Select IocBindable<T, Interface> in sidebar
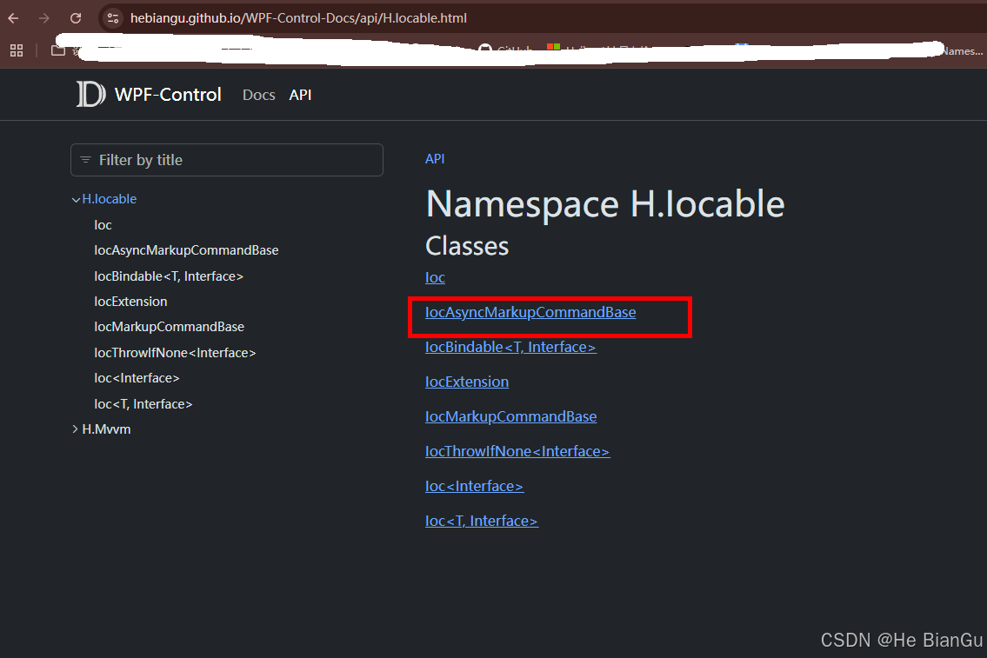The height and width of the screenshot is (658, 987). (x=169, y=276)
